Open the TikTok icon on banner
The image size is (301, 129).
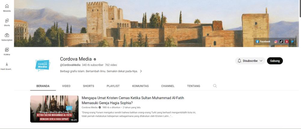coord(281,41)
